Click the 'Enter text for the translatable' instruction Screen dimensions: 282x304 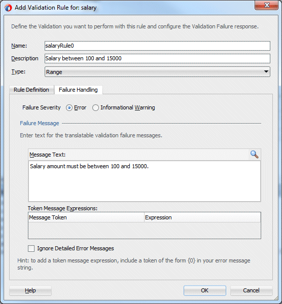pyautogui.click(x=91, y=135)
